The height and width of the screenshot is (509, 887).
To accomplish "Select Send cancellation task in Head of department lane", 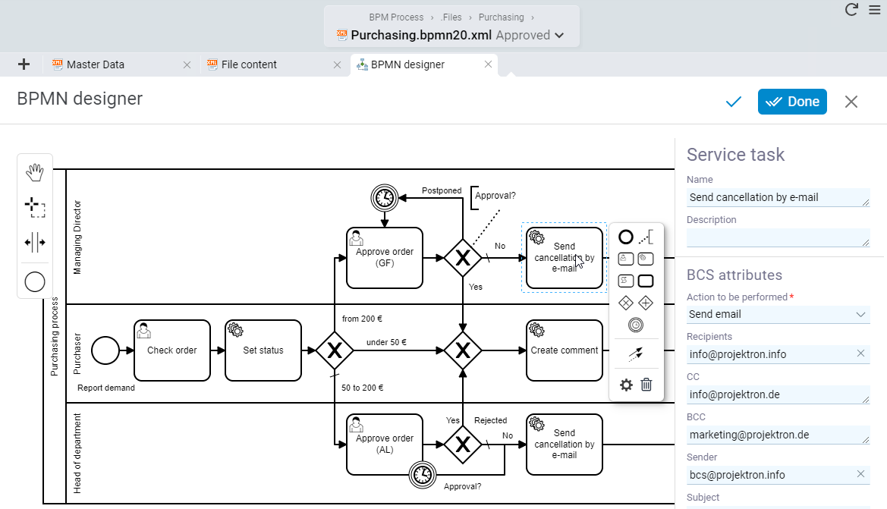I will 564,445.
